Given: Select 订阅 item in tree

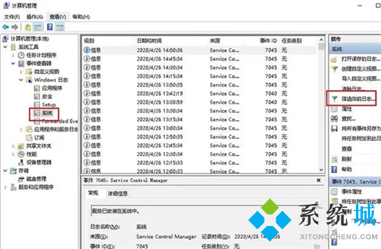Looking at the screenshot, I should [x=39, y=138].
